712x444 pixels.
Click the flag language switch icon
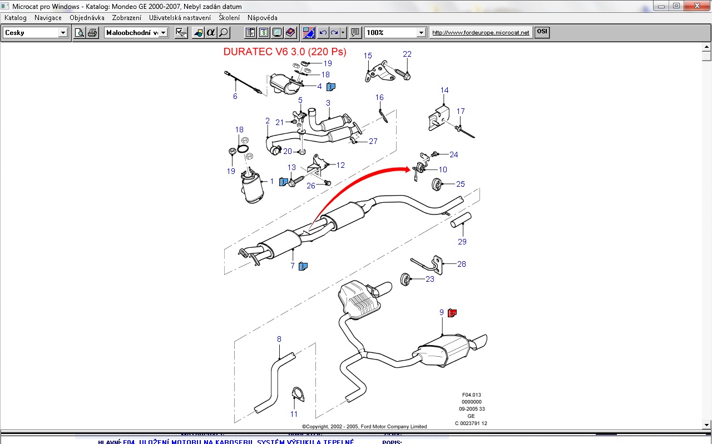point(309,33)
